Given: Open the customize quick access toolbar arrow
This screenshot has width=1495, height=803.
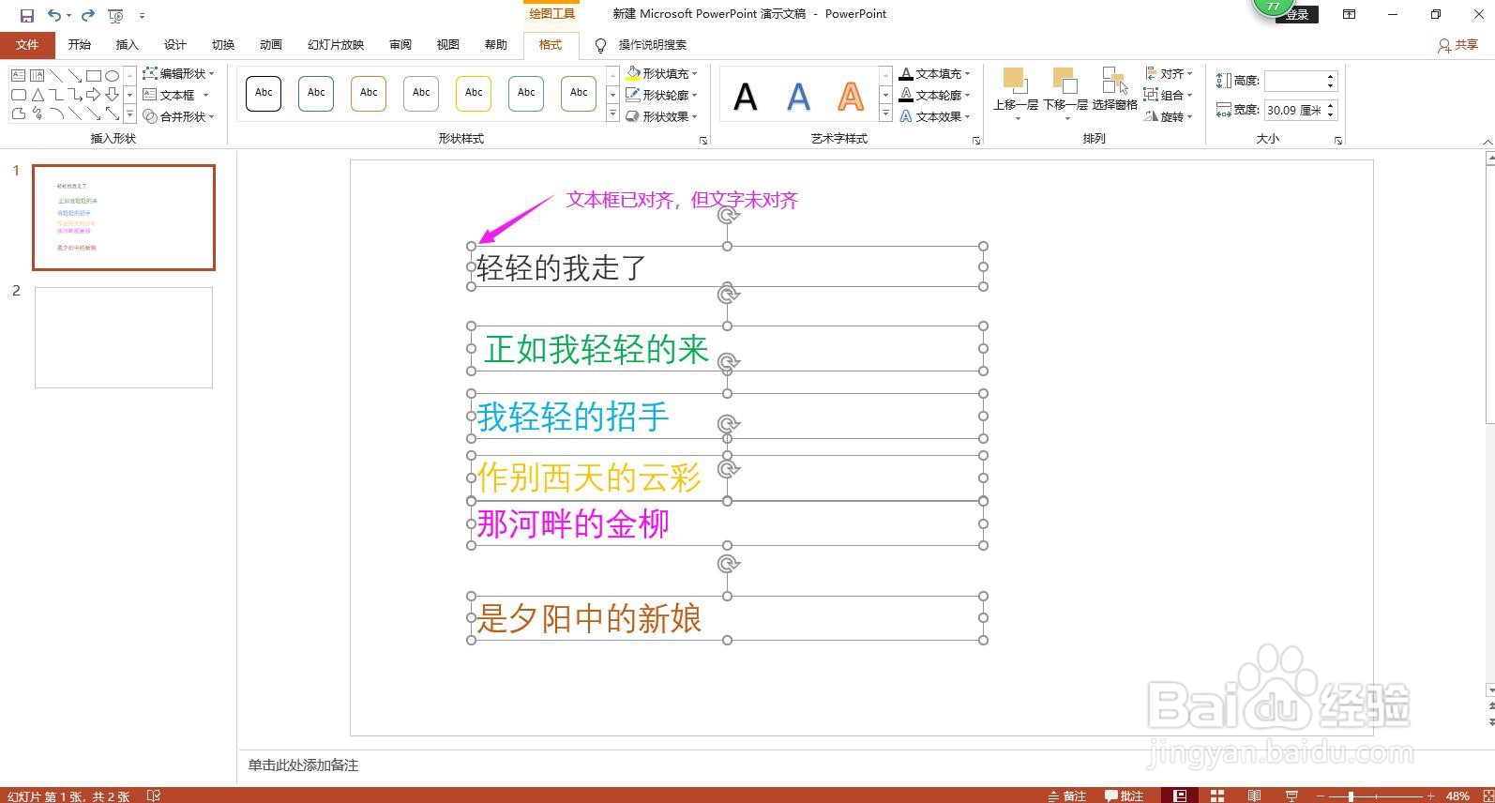Looking at the screenshot, I should [x=142, y=16].
